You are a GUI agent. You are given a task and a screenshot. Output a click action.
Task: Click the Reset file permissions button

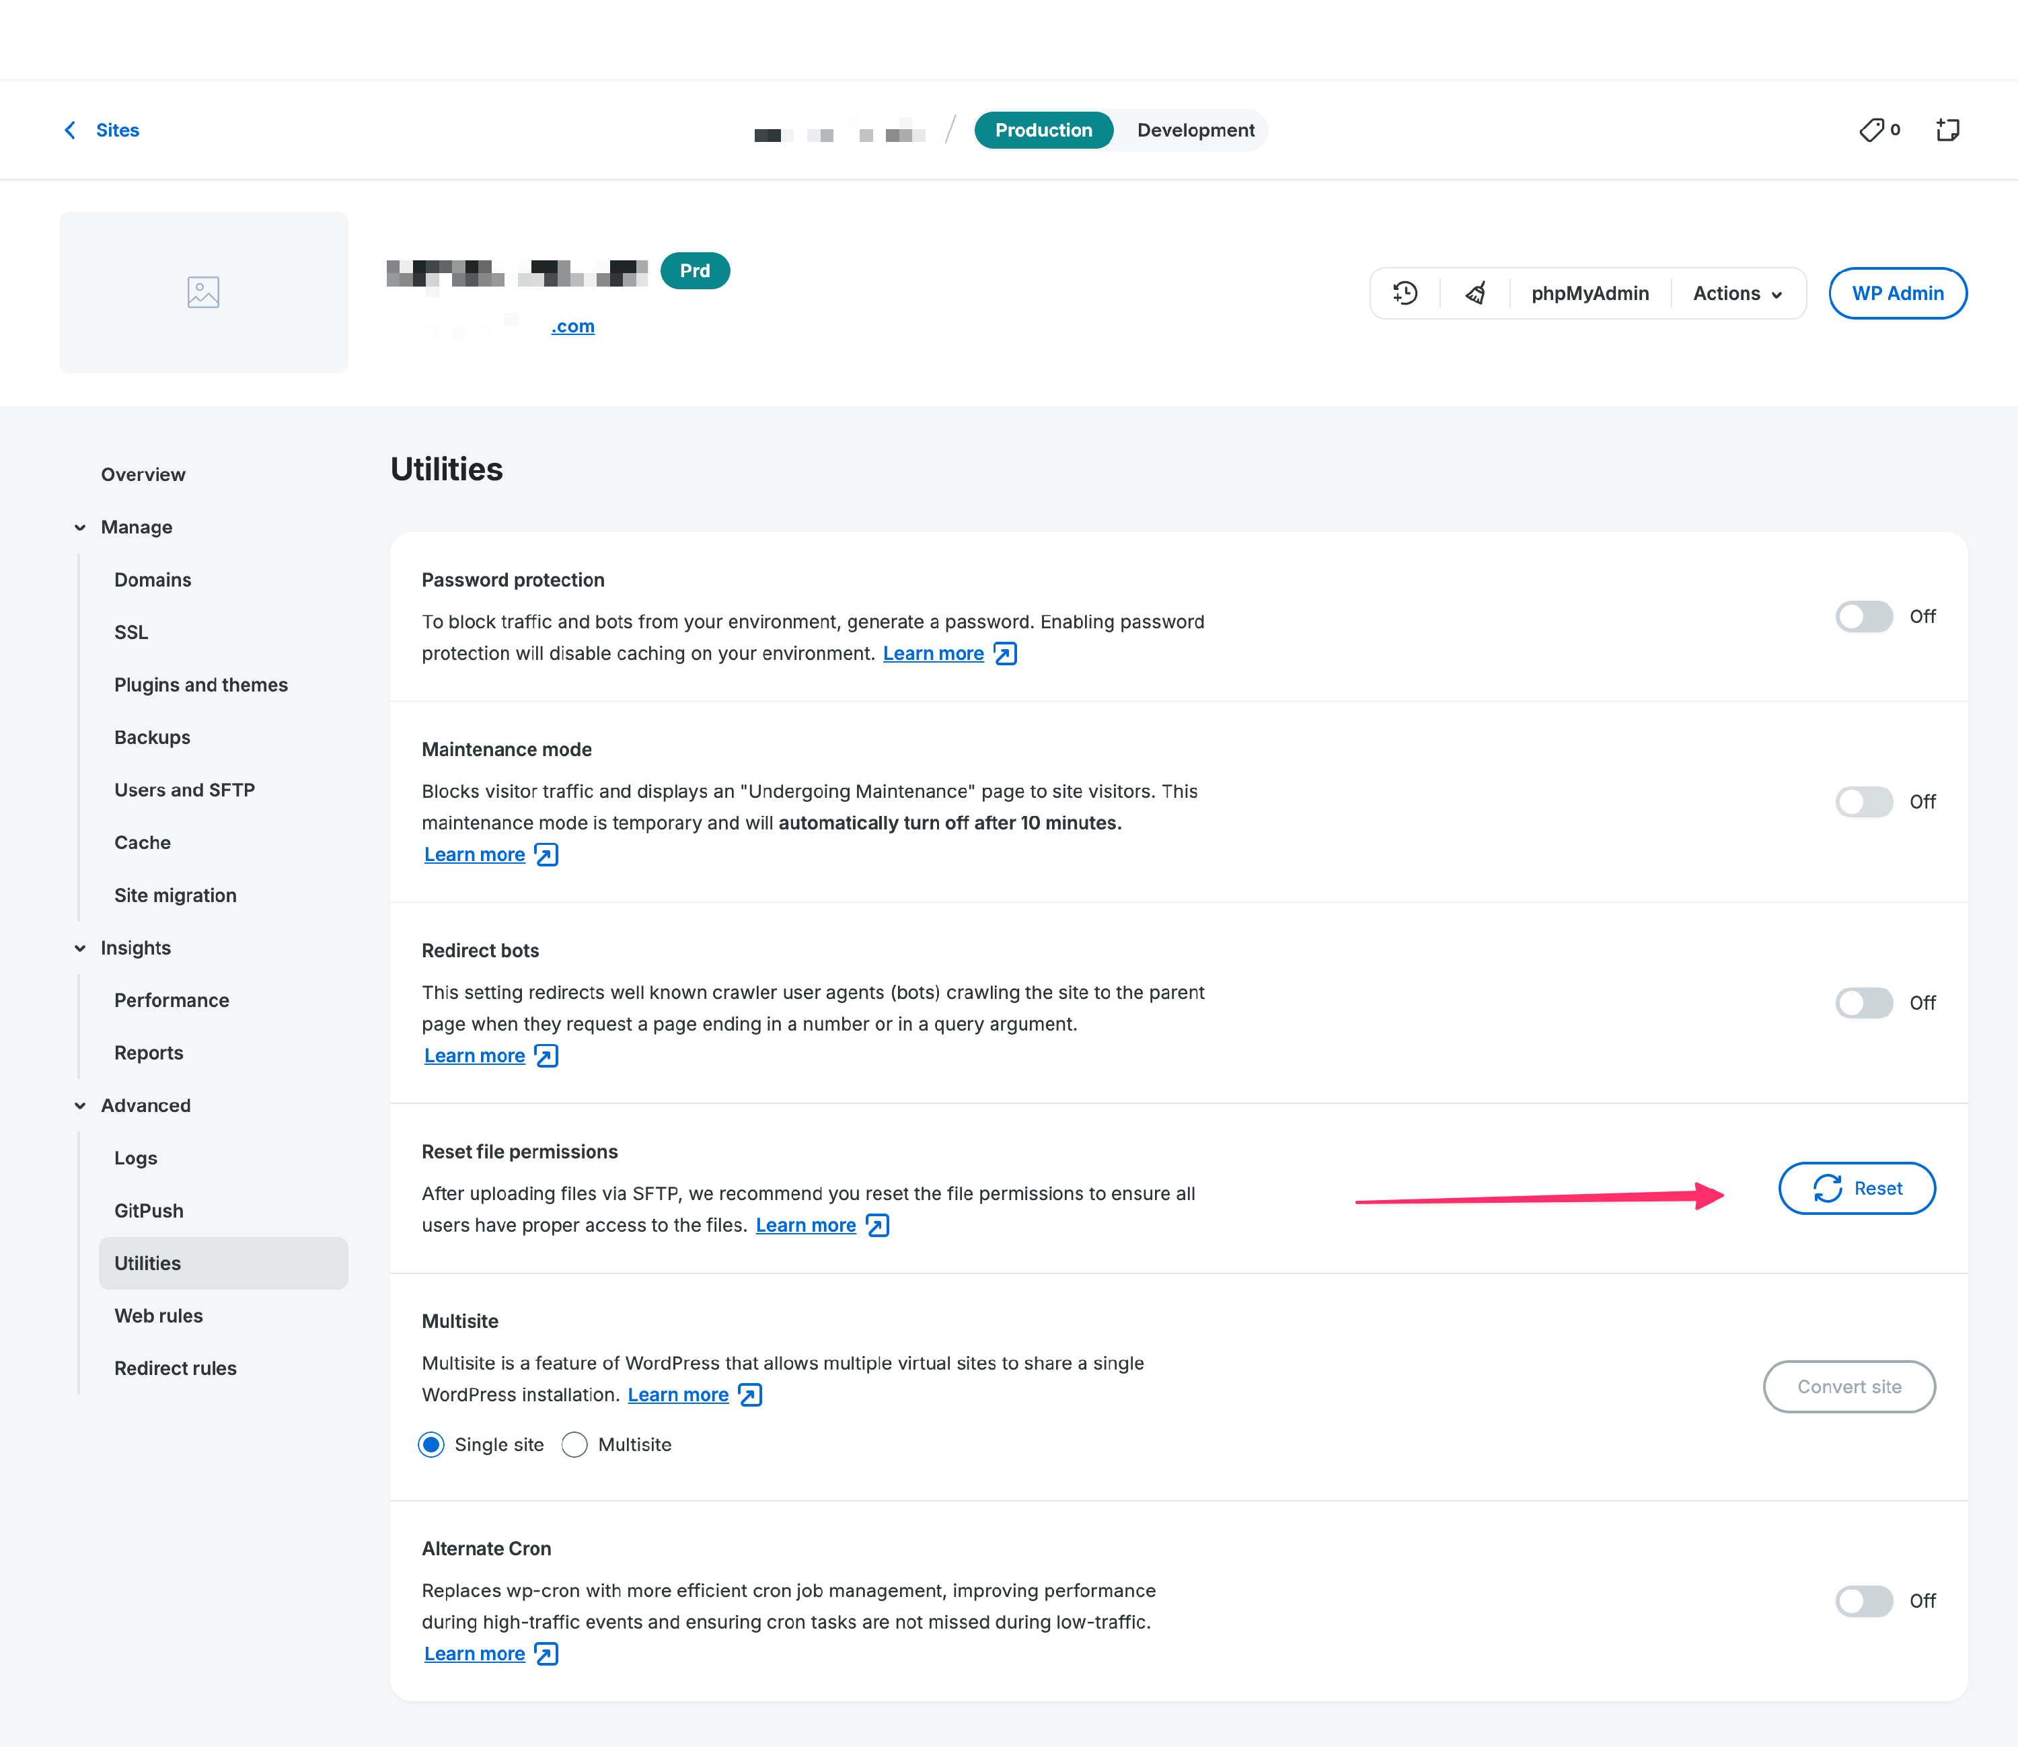[x=1856, y=1189]
